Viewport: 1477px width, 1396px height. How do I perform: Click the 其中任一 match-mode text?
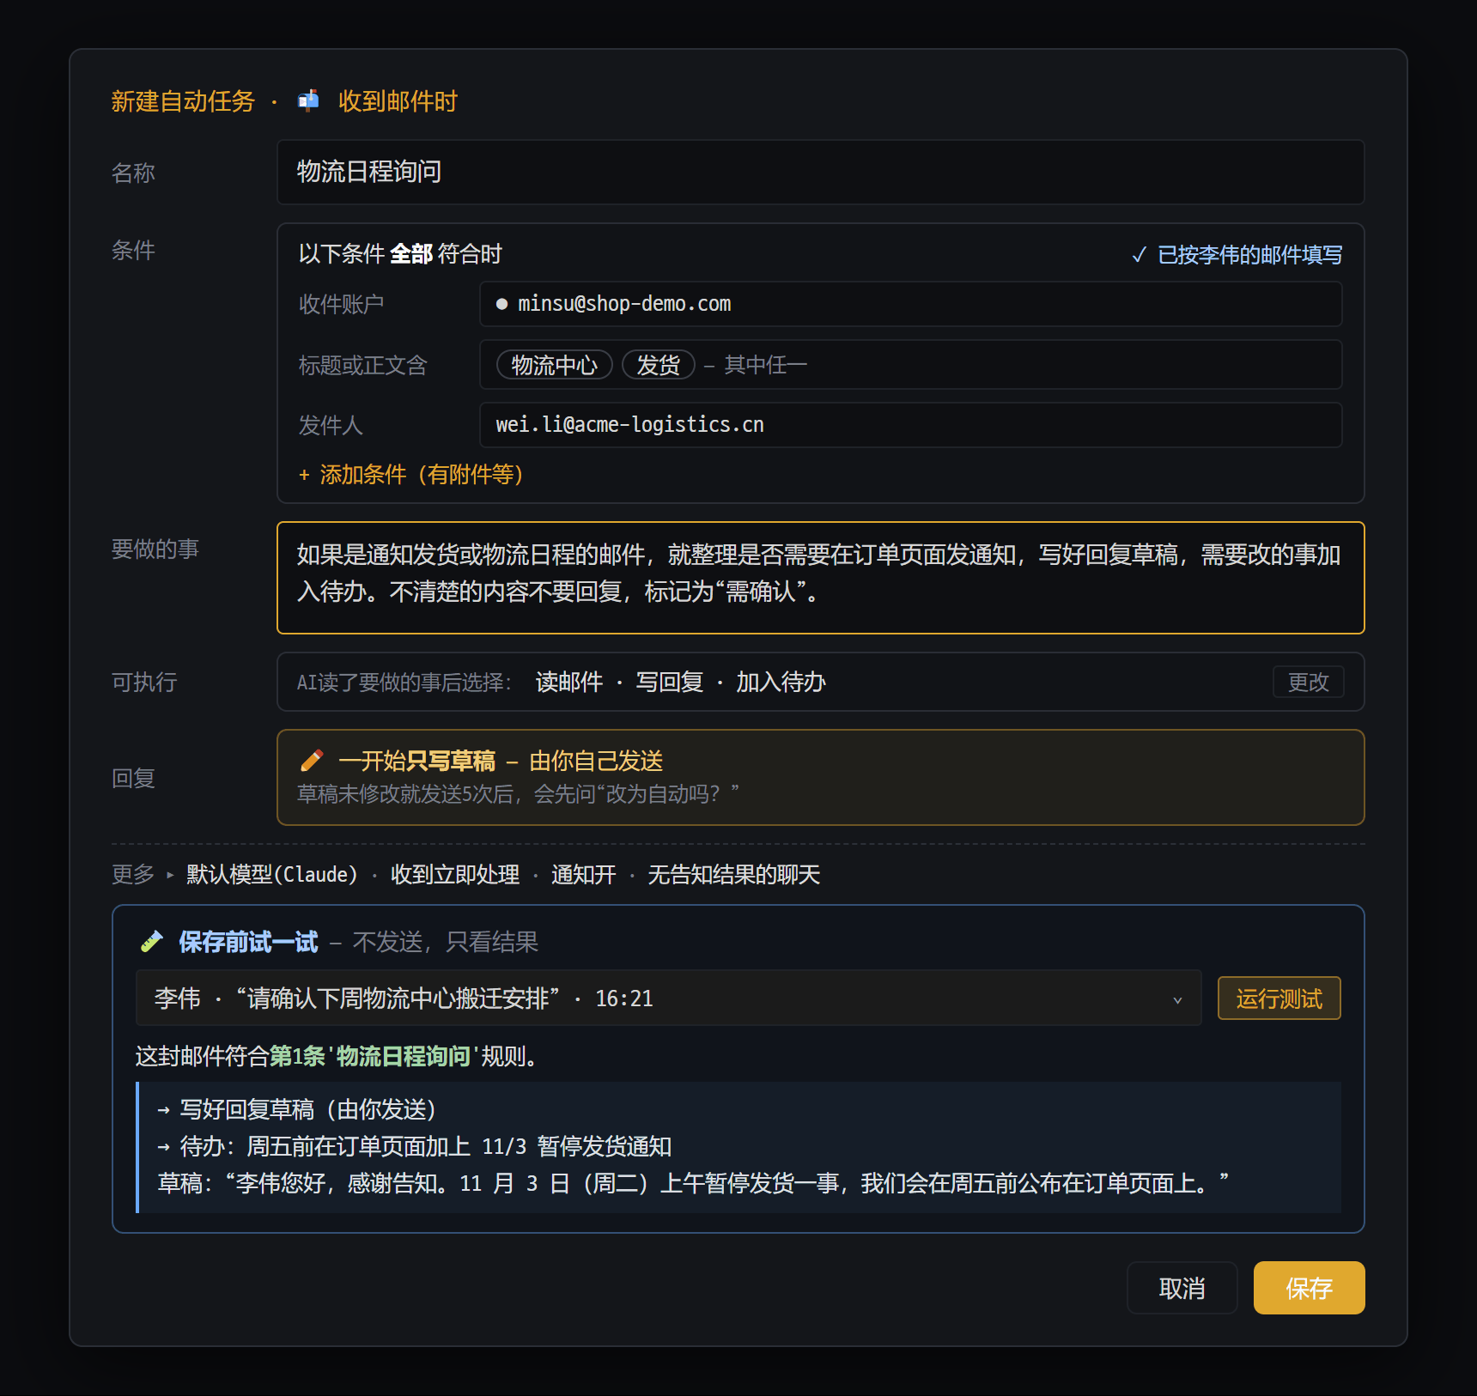(765, 365)
